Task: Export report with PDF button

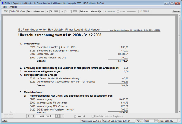Action: click(6, 11)
